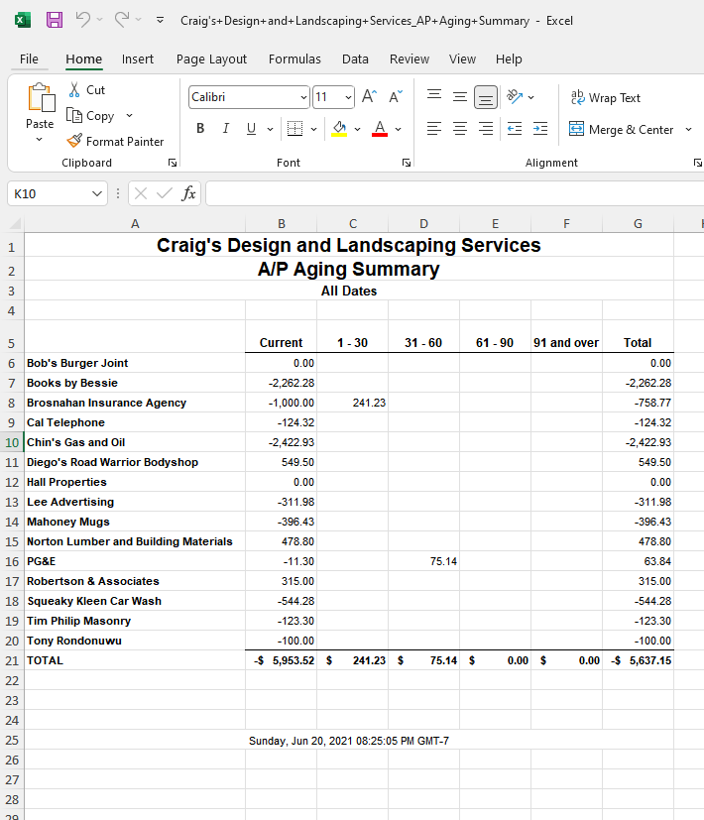Expand Merge & Center options arrow
Viewport: 704px width, 820px height.
[x=688, y=129]
